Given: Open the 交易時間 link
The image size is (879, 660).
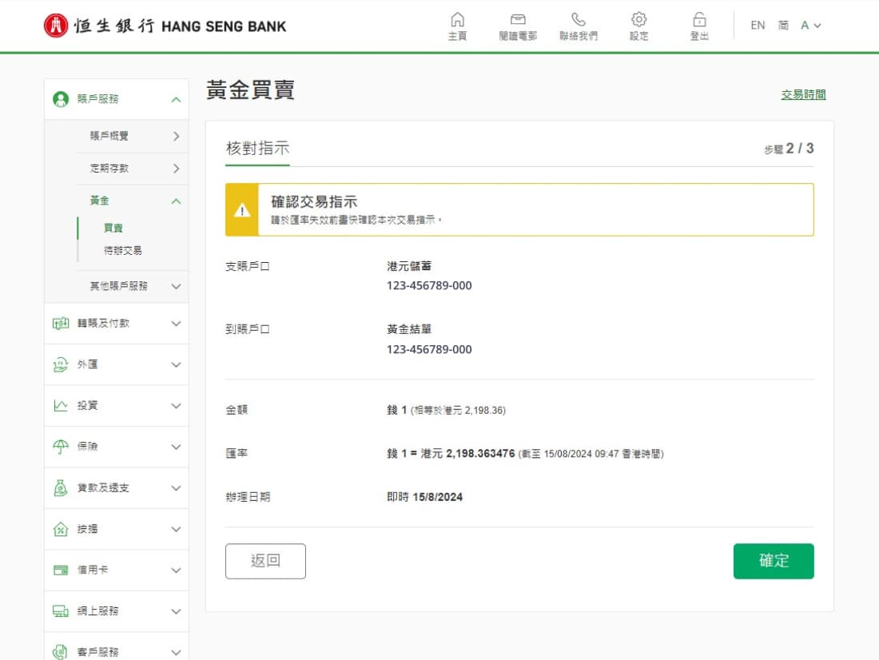Looking at the screenshot, I should [803, 95].
